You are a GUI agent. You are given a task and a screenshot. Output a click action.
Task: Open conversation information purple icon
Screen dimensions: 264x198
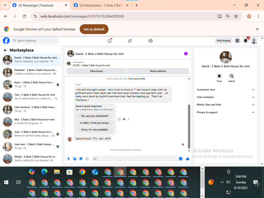(x=186, y=54)
